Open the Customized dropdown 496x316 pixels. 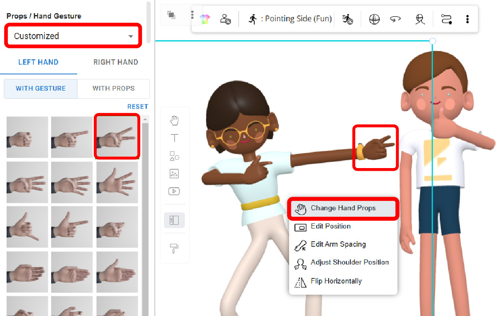click(73, 36)
